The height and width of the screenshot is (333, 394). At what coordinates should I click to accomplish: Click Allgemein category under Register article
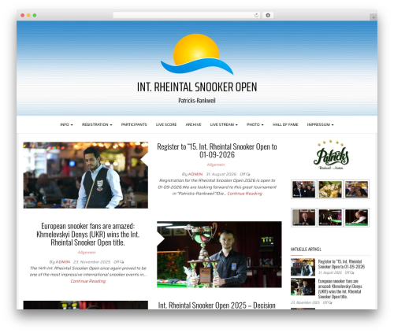216,165
